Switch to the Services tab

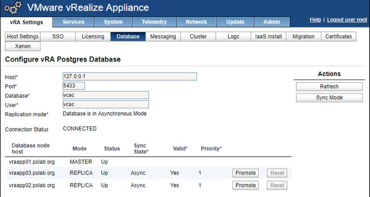click(73, 22)
